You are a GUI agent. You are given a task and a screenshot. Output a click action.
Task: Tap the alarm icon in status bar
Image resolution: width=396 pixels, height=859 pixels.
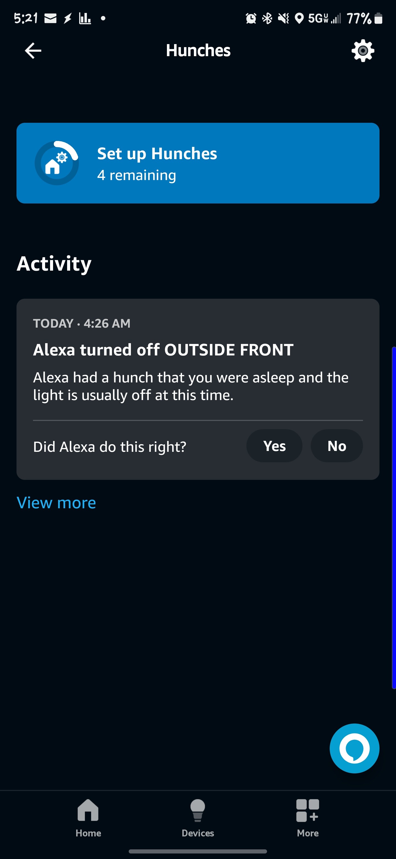coord(251,18)
